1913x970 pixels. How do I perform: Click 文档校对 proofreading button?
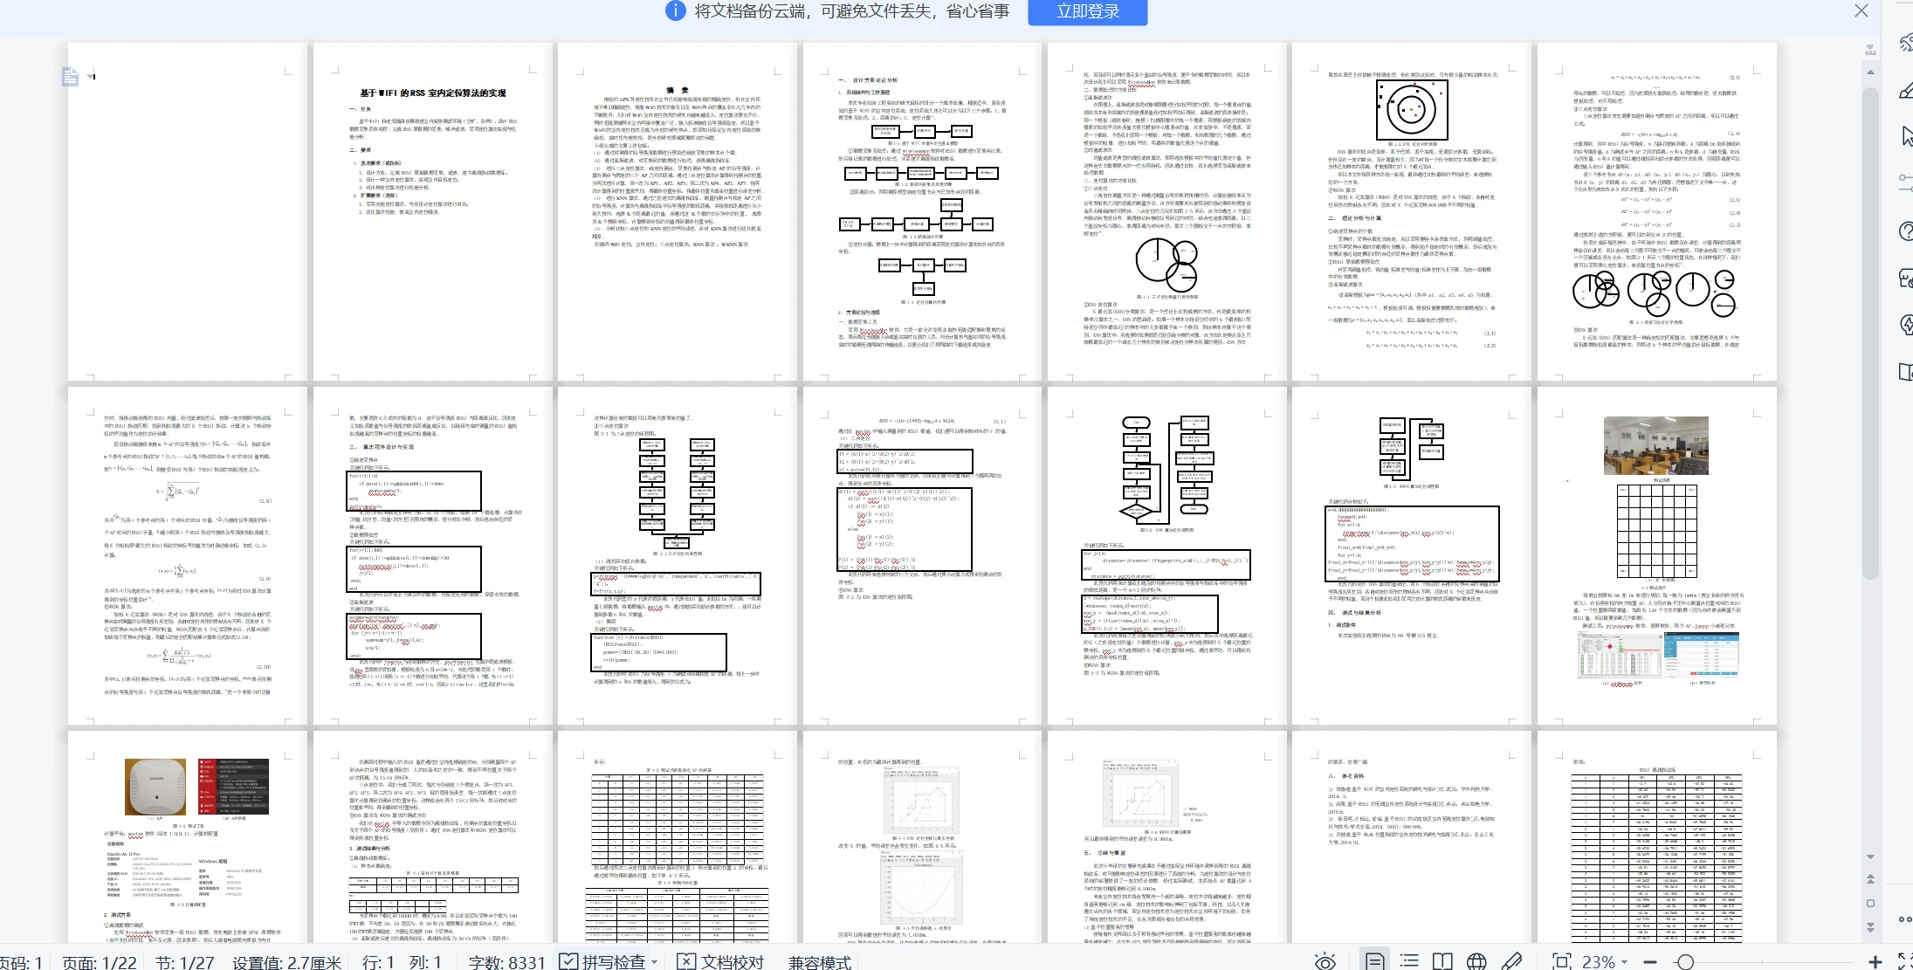point(721,961)
